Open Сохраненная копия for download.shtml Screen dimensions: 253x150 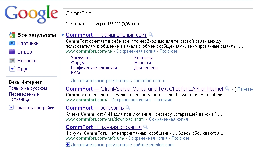(x=168, y=119)
